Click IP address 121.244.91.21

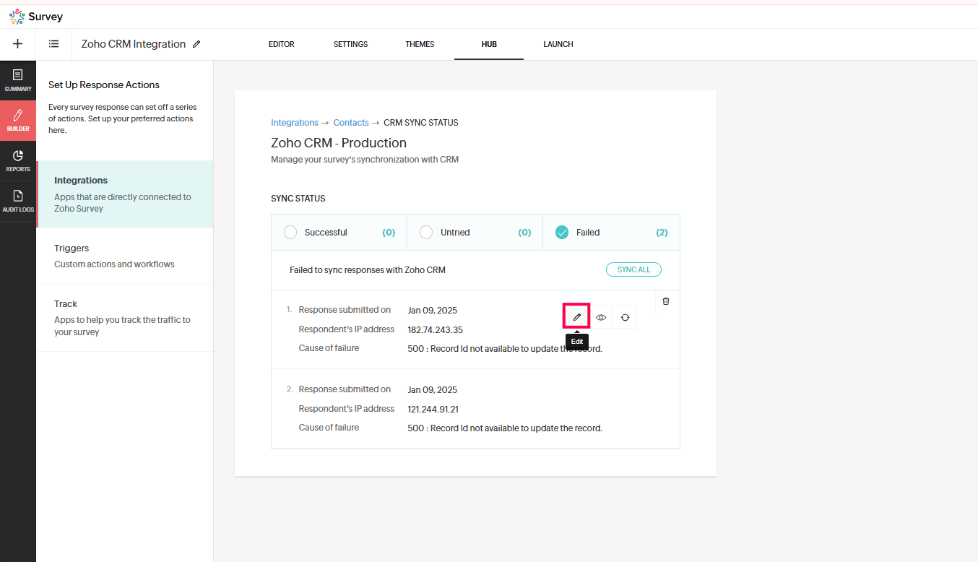coord(433,409)
